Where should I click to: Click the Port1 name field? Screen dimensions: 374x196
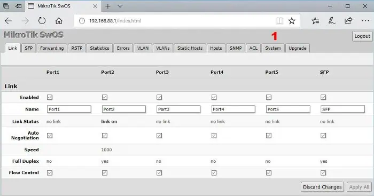(69, 109)
